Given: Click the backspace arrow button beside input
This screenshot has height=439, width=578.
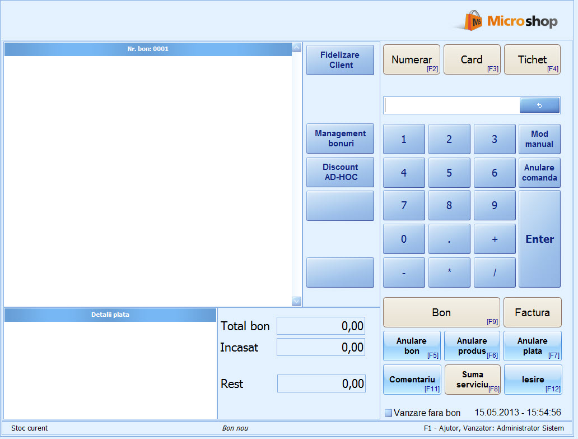Looking at the screenshot, I should (539, 105).
